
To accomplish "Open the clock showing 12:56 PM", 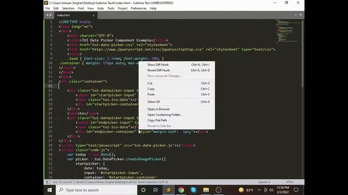I will (x=283, y=190).
